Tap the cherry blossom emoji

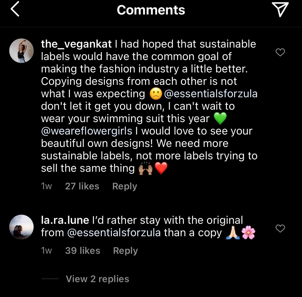pos(248,233)
